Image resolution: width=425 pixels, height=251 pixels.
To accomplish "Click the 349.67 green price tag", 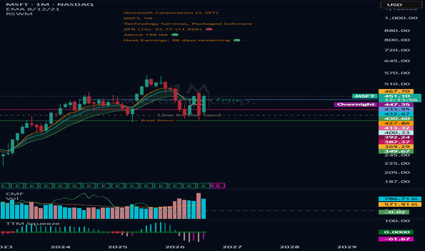I will pos(396,152).
